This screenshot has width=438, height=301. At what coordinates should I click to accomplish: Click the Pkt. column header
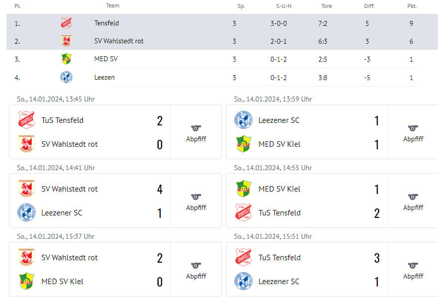pos(412,6)
